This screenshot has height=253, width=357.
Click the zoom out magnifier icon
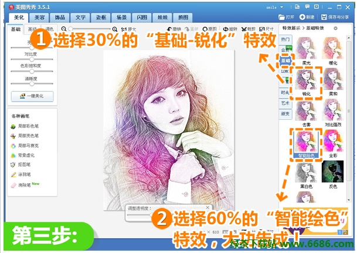[x=64, y=29]
